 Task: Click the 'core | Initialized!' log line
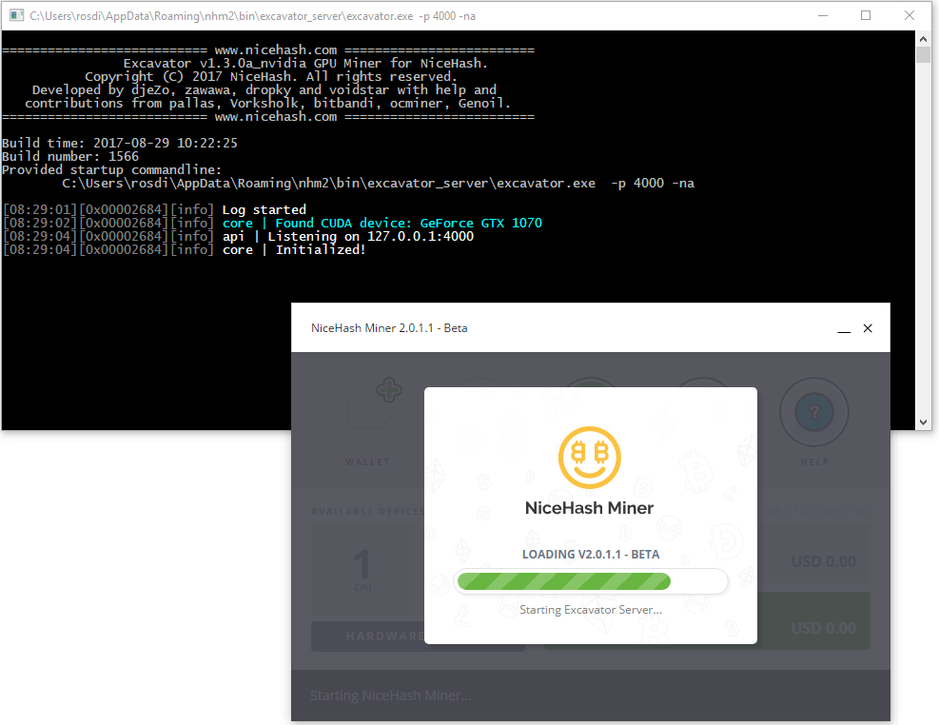click(294, 249)
